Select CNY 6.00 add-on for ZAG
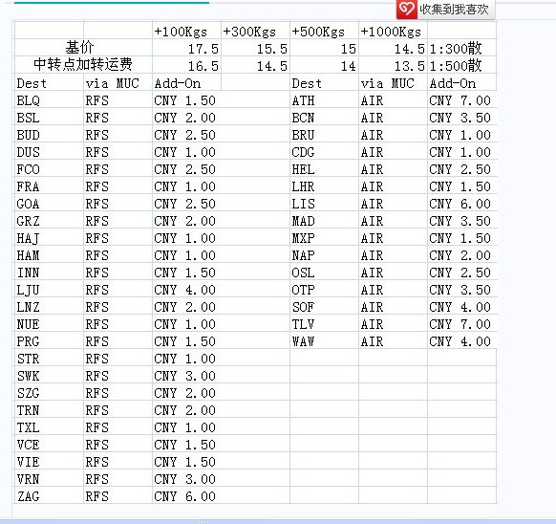The height and width of the screenshot is (524, 556). tap(187, 496)
